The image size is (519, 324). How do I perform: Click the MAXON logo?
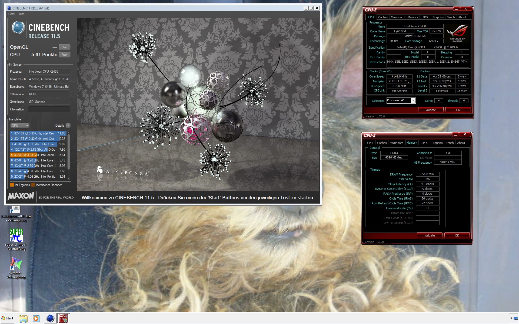[21, 196]
